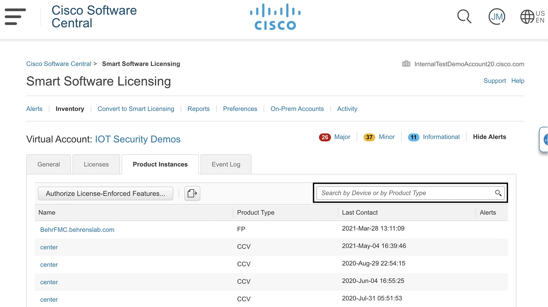Open the JM user profile icon
The width and height of the screenshot is (548, 307).
497,17
